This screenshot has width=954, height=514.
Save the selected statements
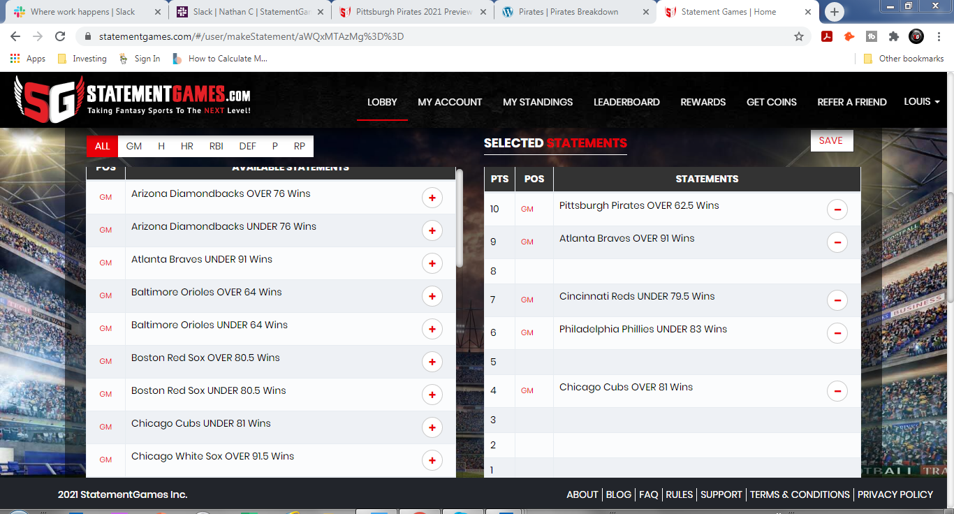831,140
